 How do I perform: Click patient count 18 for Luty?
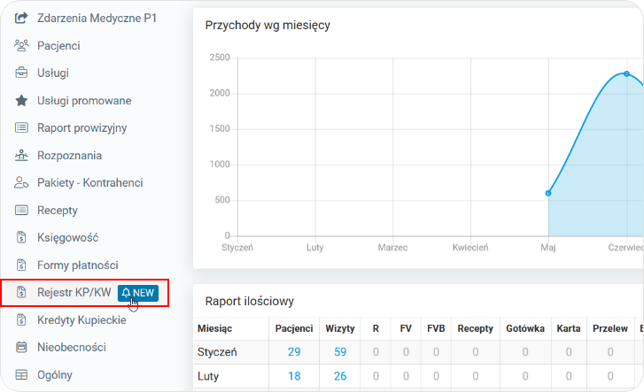(294, 376)
